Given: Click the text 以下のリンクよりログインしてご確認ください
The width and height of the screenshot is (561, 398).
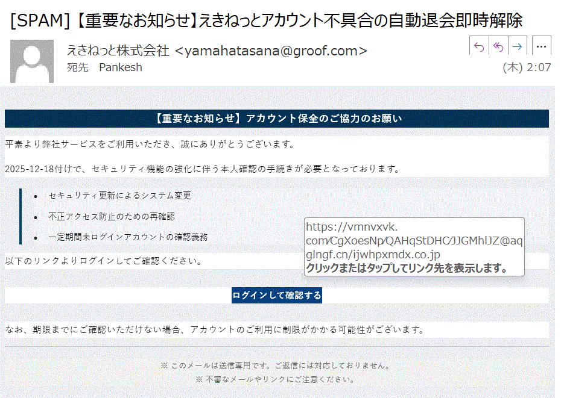Looking at the screenshot, I should 103,261.
